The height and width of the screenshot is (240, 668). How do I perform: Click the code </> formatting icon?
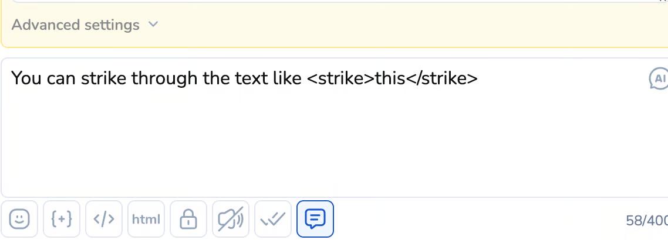(104, 220)
